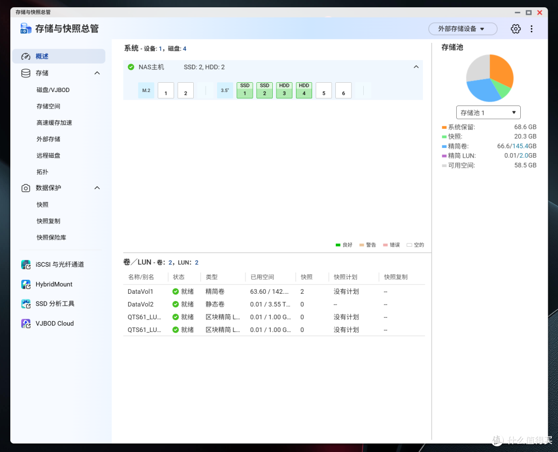The image size is (558, 452).
Task: Click the blue 精简卷 legend swatch
Action: [x=444, y=146]
